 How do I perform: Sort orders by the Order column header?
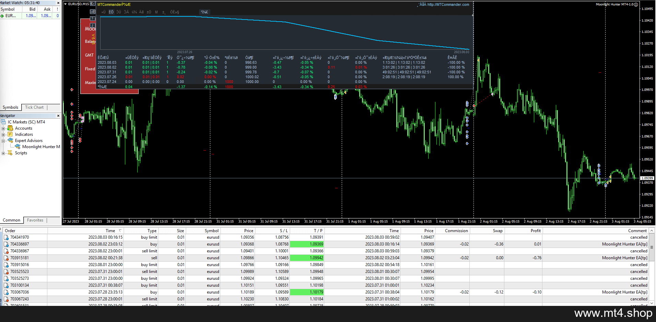25,231
